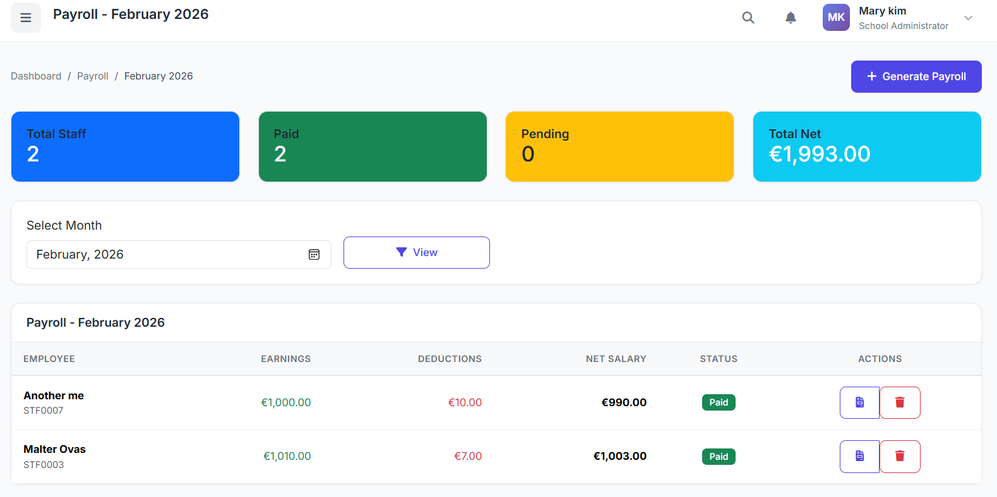This screenshot has height=497, width=997.
Task: Go to Dashboard breadcrumb link
Action: pyautogui.click(x=36, y=76)
